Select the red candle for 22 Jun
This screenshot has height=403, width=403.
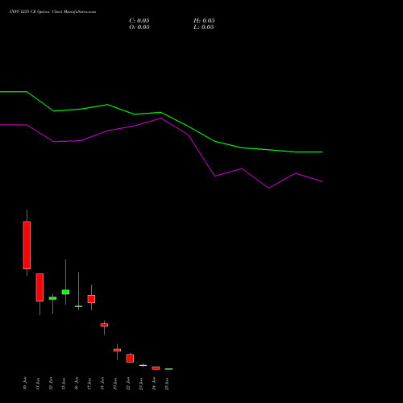(x=130, y=358)
